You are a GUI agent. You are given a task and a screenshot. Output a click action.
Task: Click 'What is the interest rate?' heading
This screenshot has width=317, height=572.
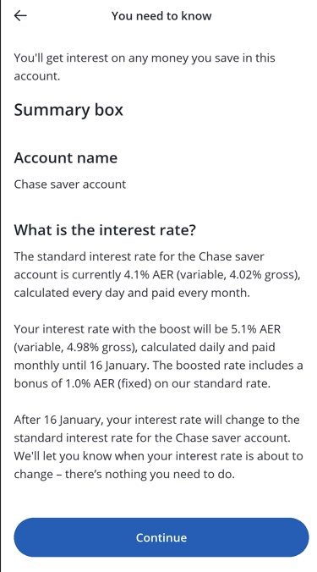click(105, 230)
